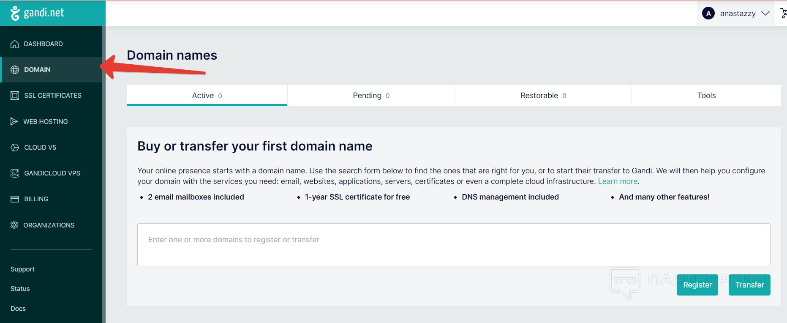Click the anastazzy avatar circle

pos(708,14)
